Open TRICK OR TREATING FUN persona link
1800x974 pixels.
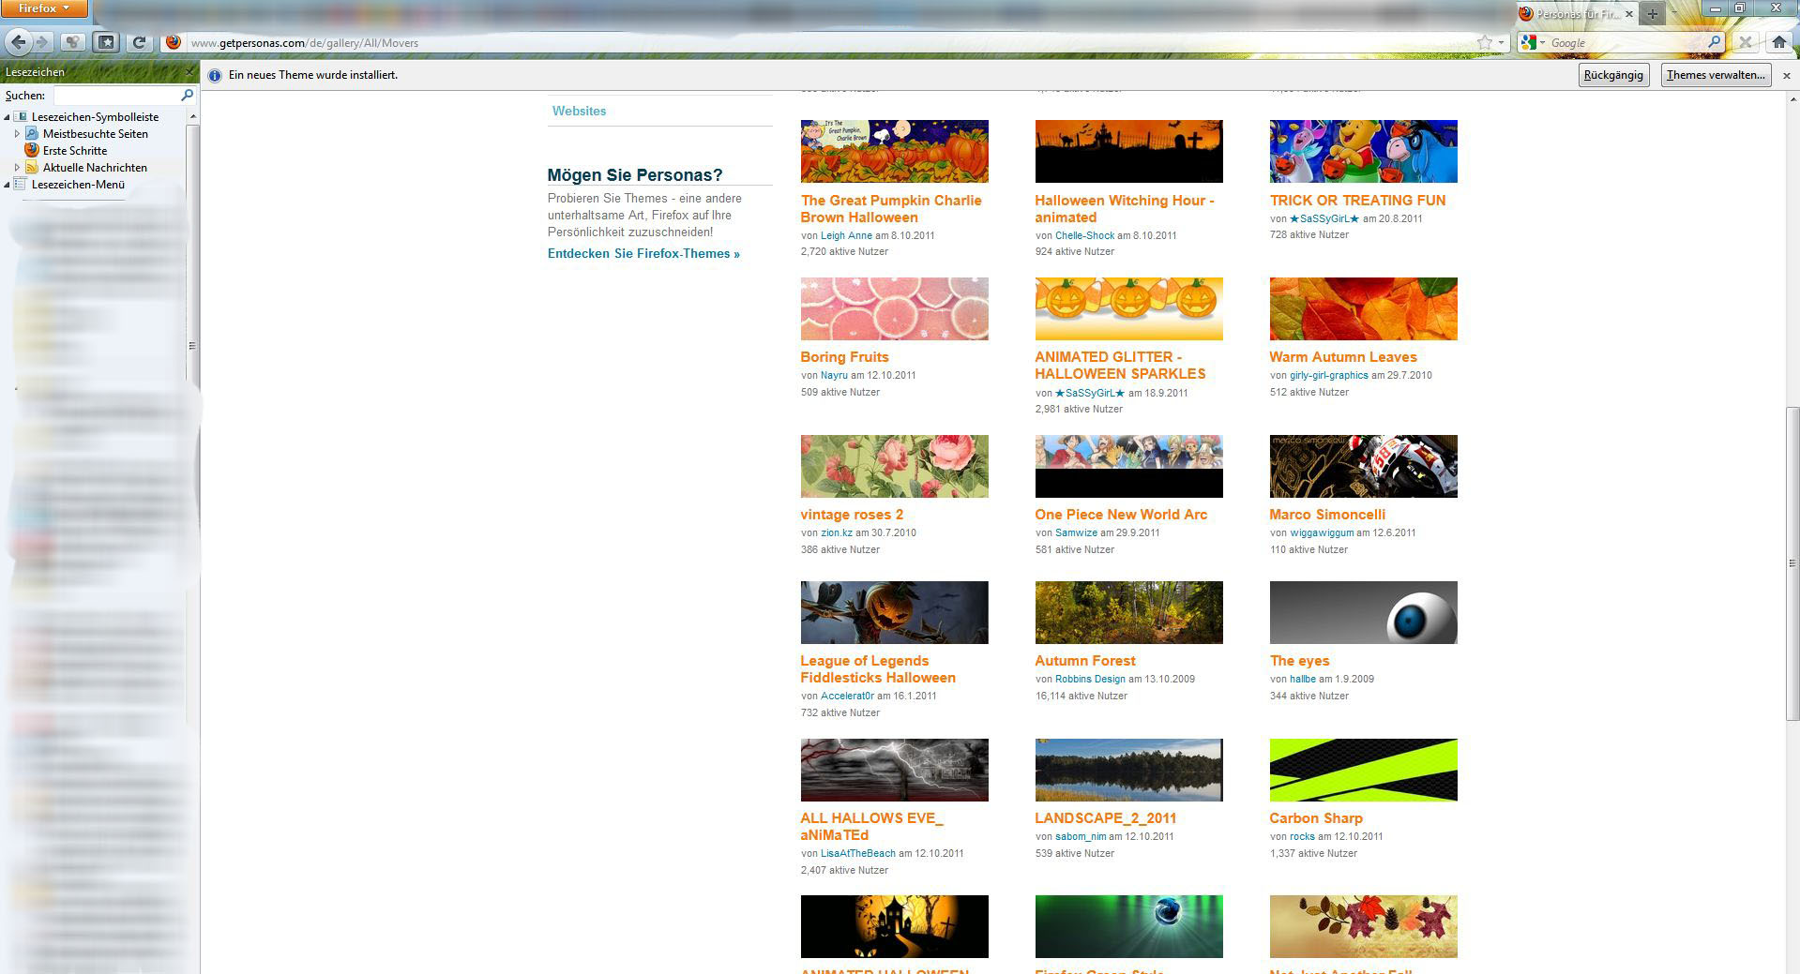point(1357,201)
